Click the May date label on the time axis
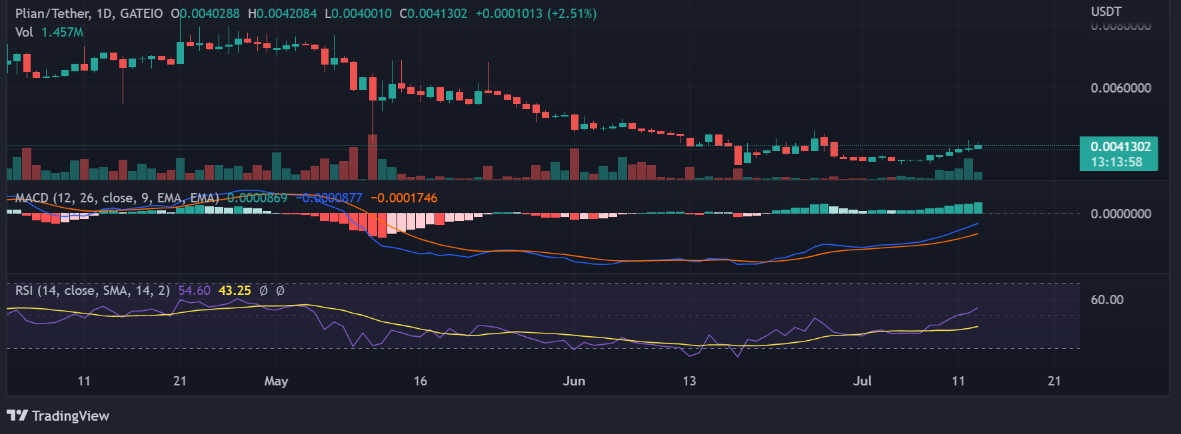 (276, 381)
